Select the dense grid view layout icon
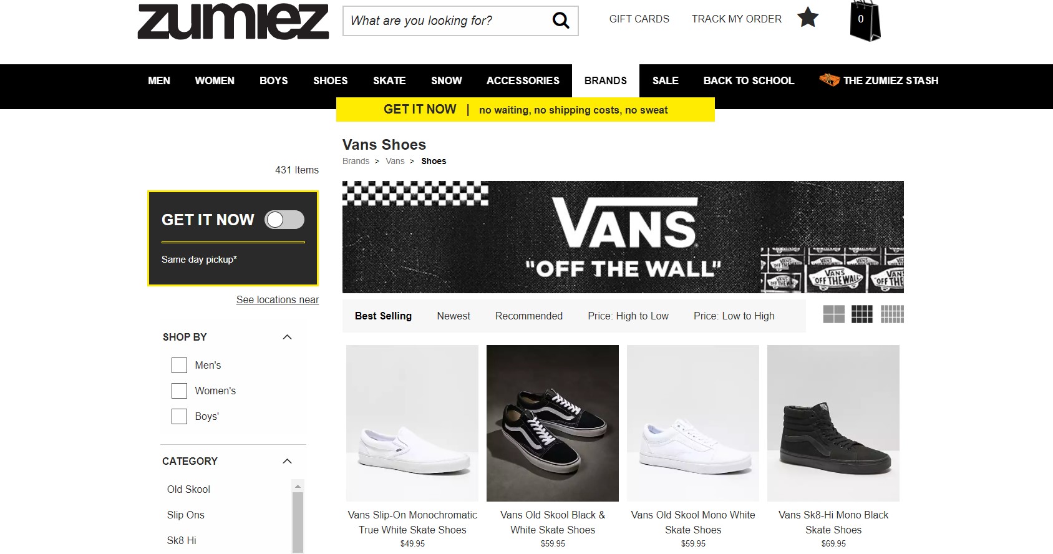This screenshot has width=1053, height=554. click(x=892, y=314)
